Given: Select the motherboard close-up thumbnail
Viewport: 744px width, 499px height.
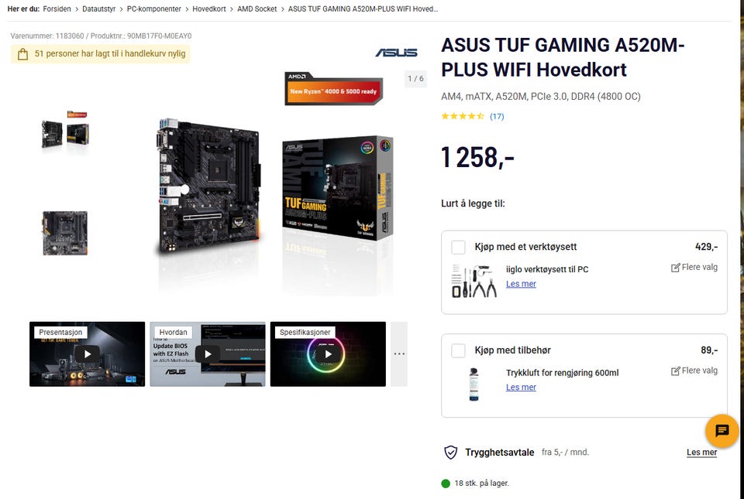Looking at the screenshot, I should [x=65, y=234].
